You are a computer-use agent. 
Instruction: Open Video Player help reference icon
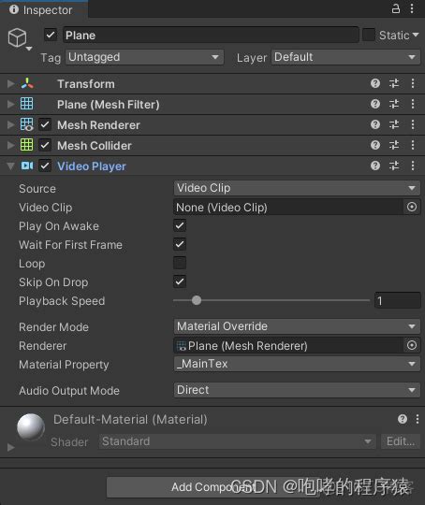click(x=375, y=166)
